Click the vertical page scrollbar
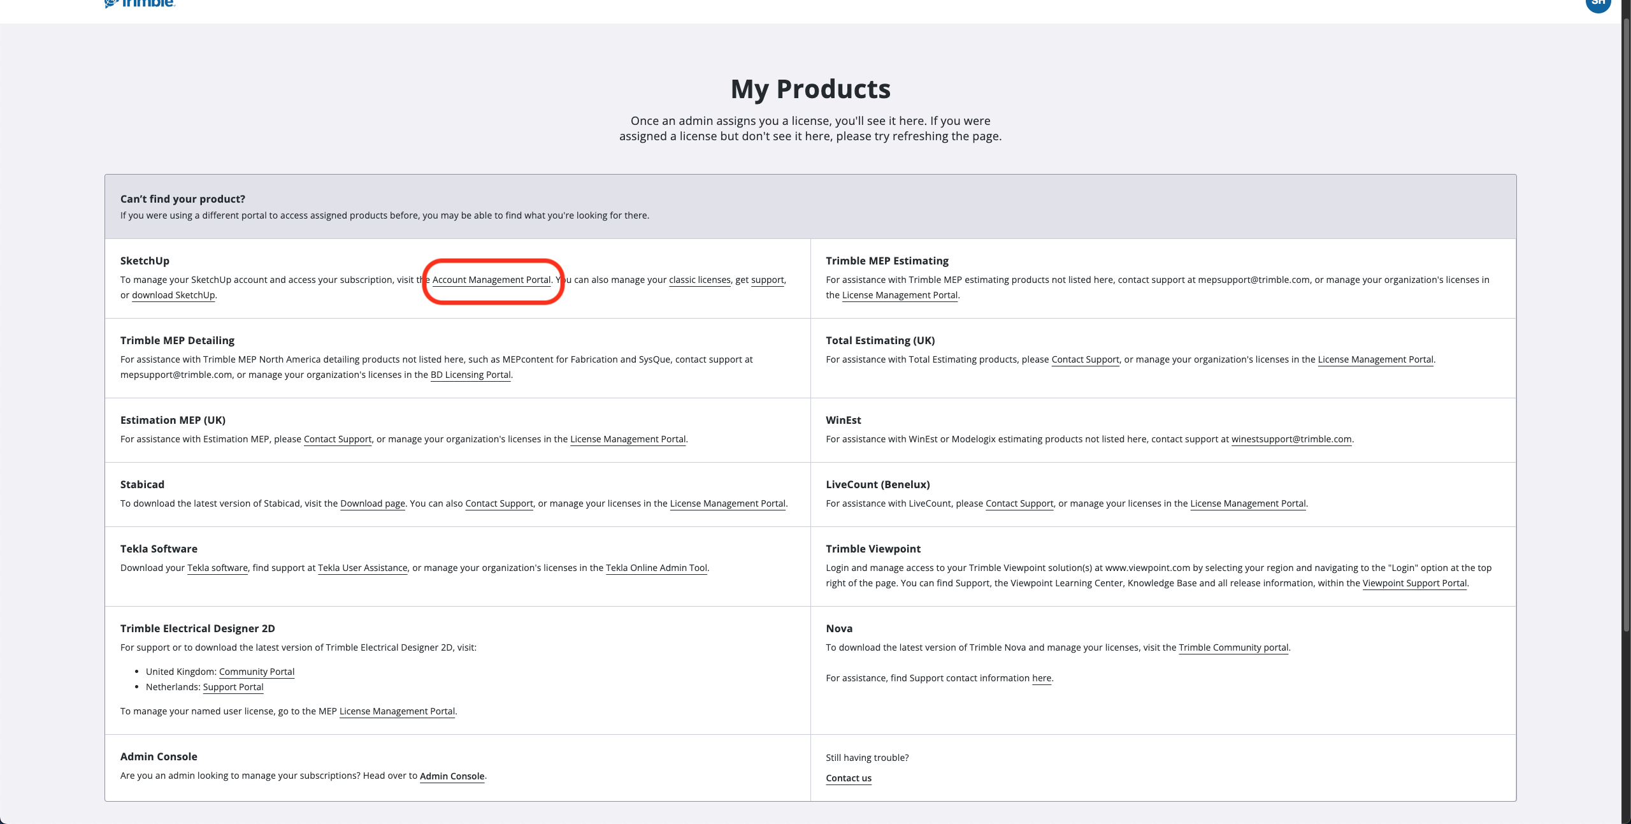The image size is (1631, 824). [x=1626, y=325]
